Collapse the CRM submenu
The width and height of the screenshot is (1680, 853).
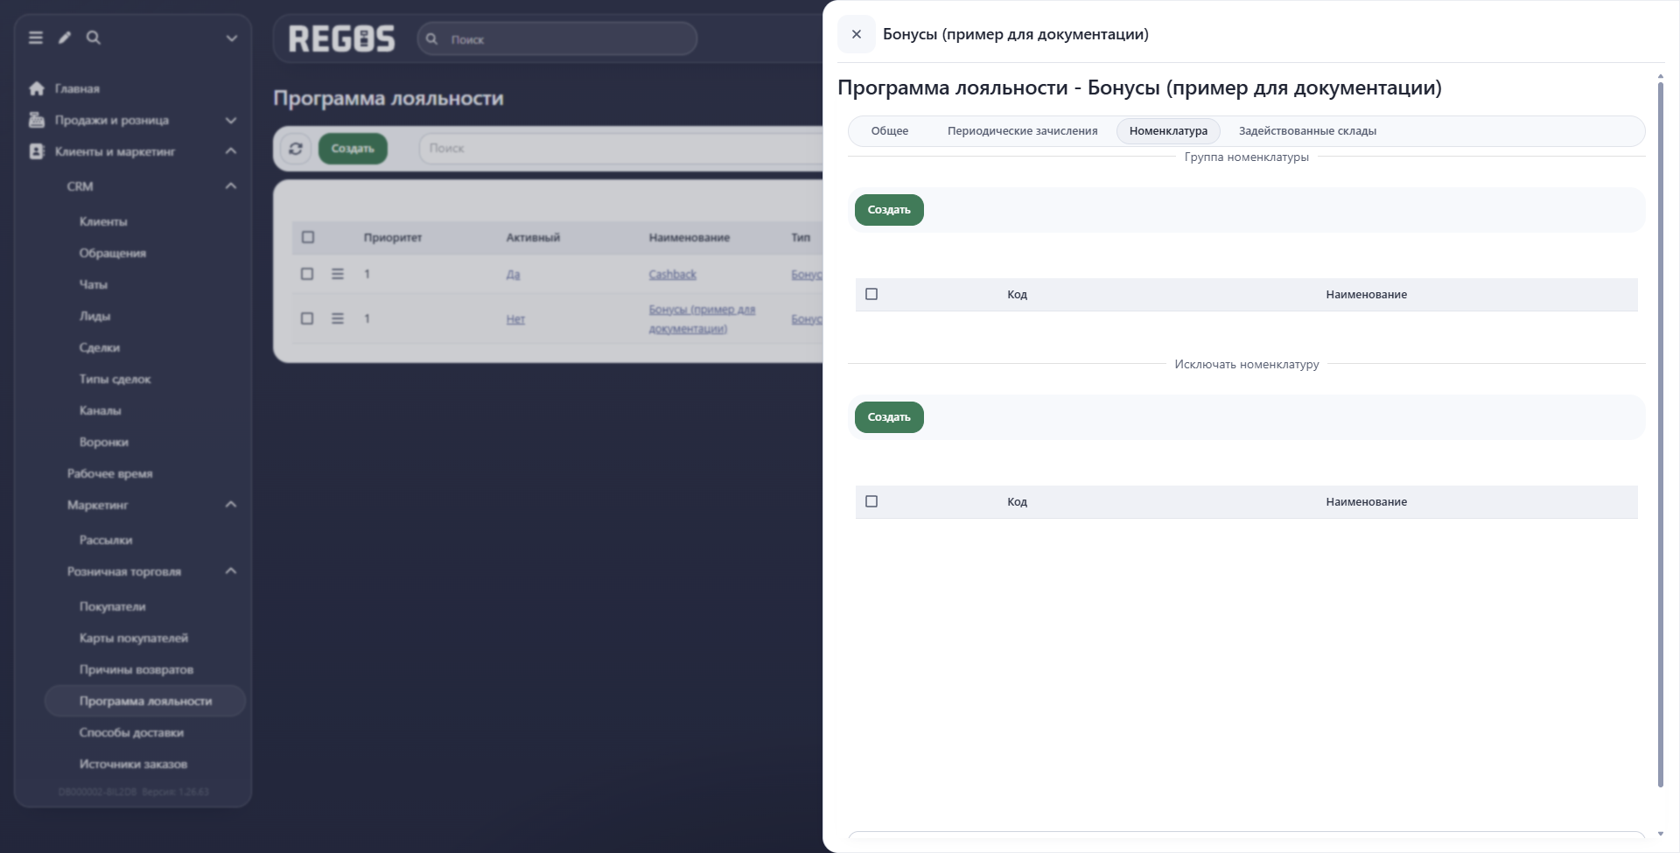click(231, 186)
